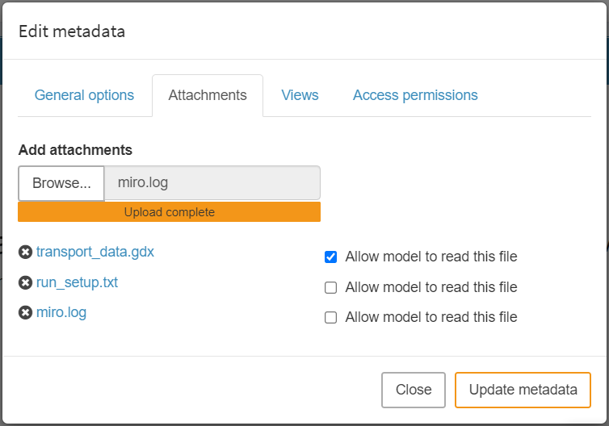The height and width of the screenshot is (426, 609).
Task: Enable model read access for miro.log
Action: click(330, 318)
